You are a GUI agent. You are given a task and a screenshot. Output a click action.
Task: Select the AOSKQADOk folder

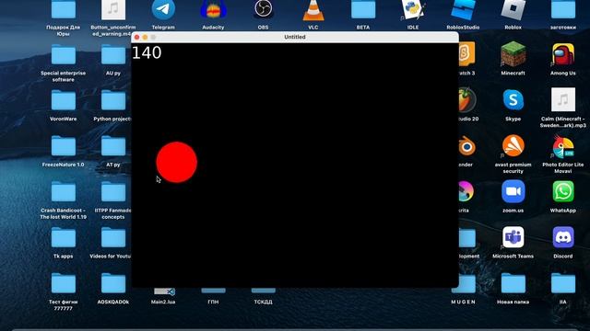[x=112, y=283]
